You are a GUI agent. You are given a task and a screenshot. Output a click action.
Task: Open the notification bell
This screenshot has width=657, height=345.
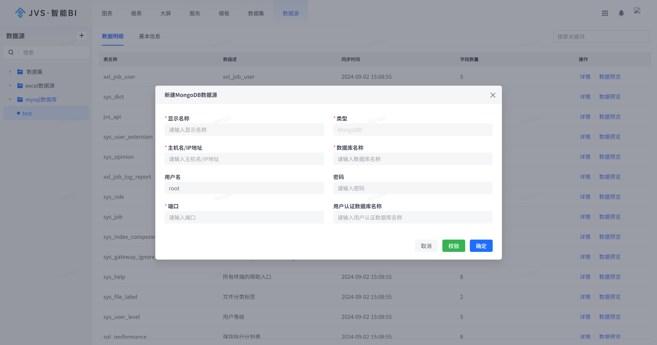click(x=621, y=13)
